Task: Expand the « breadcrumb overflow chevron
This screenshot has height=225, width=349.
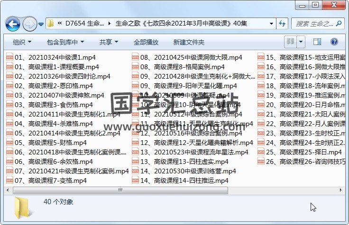Action: (60, 23)
